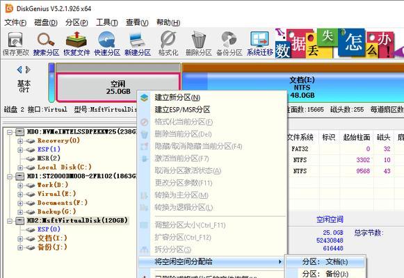Allocate free space to 分区: 备份(J:)
The image size is (404, 278).
325,273
